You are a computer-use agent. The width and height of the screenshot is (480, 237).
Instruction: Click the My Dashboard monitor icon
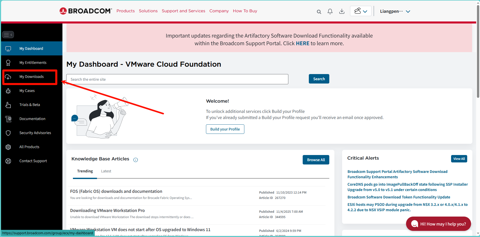pyautogui.click(x=8, y=49)
